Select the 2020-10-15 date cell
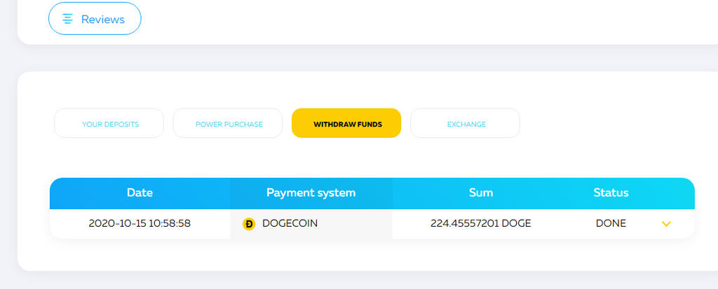The width and height of the screenshot is (718, 289). (117, 224)
